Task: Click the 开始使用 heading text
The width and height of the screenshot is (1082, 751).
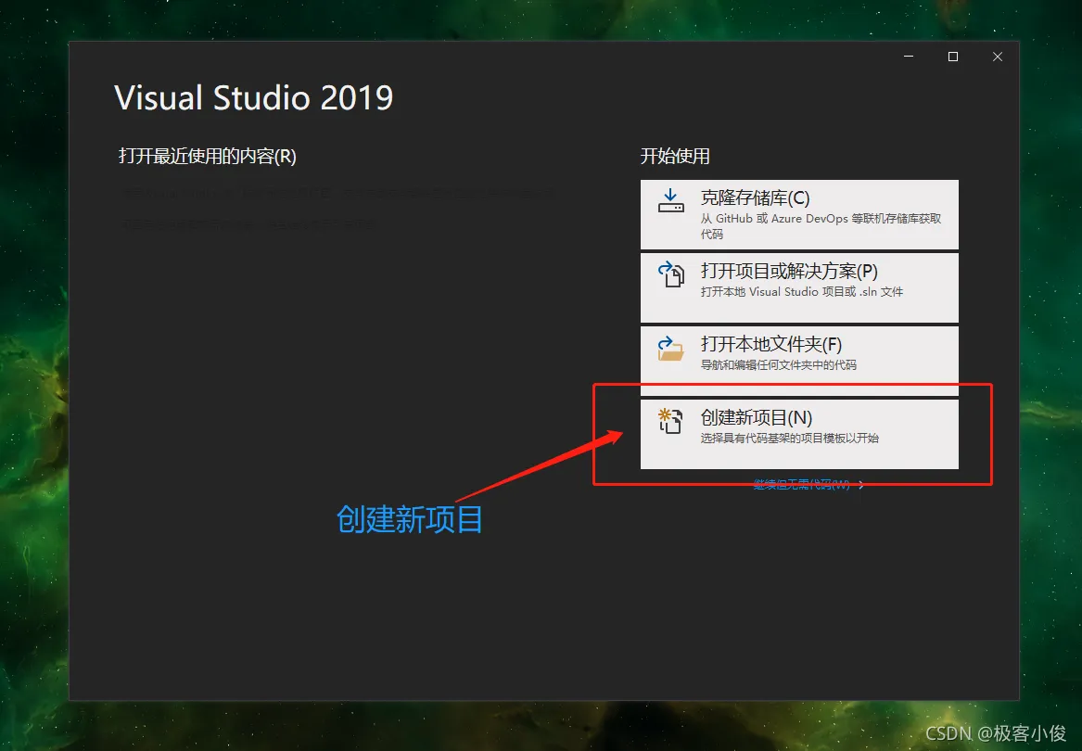Action: click(675, 156)
